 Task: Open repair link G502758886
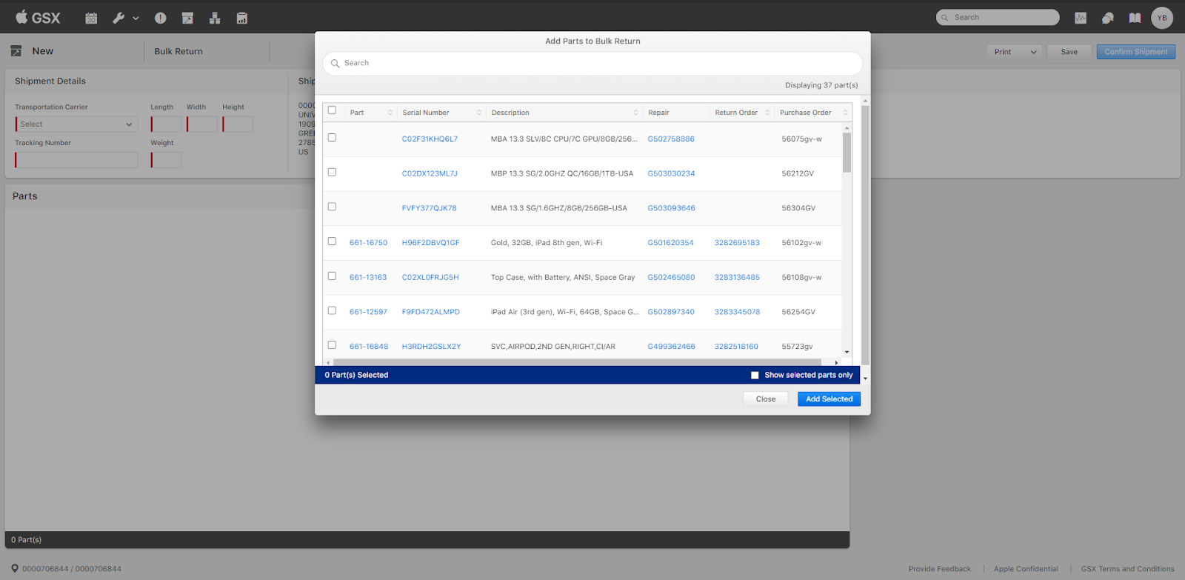tap(671, 139)
